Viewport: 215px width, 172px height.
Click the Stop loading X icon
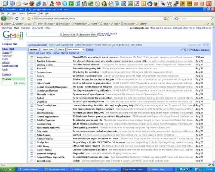(x=23, y=18)
